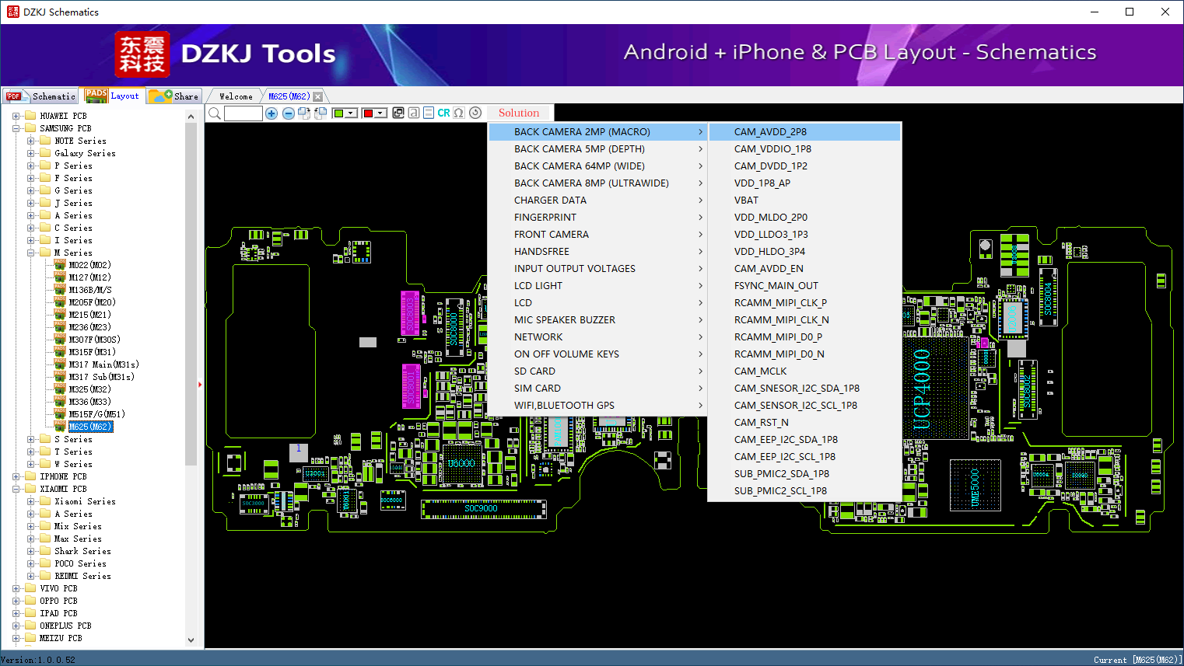This screenshot has height=666, width=1184.
Task: Switch to the Layout tab
Action: click(x=112, y=96)
